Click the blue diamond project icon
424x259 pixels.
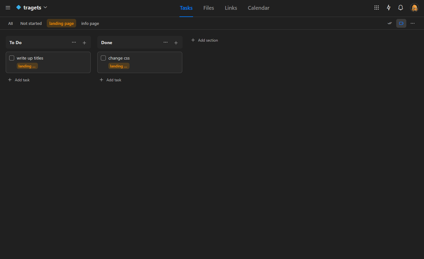click(x=19, y=7)
